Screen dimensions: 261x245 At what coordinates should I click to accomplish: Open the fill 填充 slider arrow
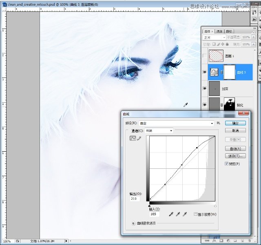click(254, 44)
